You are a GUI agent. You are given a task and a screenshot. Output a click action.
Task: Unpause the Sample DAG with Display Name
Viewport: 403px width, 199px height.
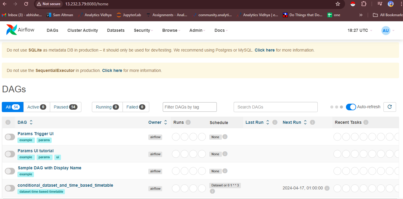10,171
